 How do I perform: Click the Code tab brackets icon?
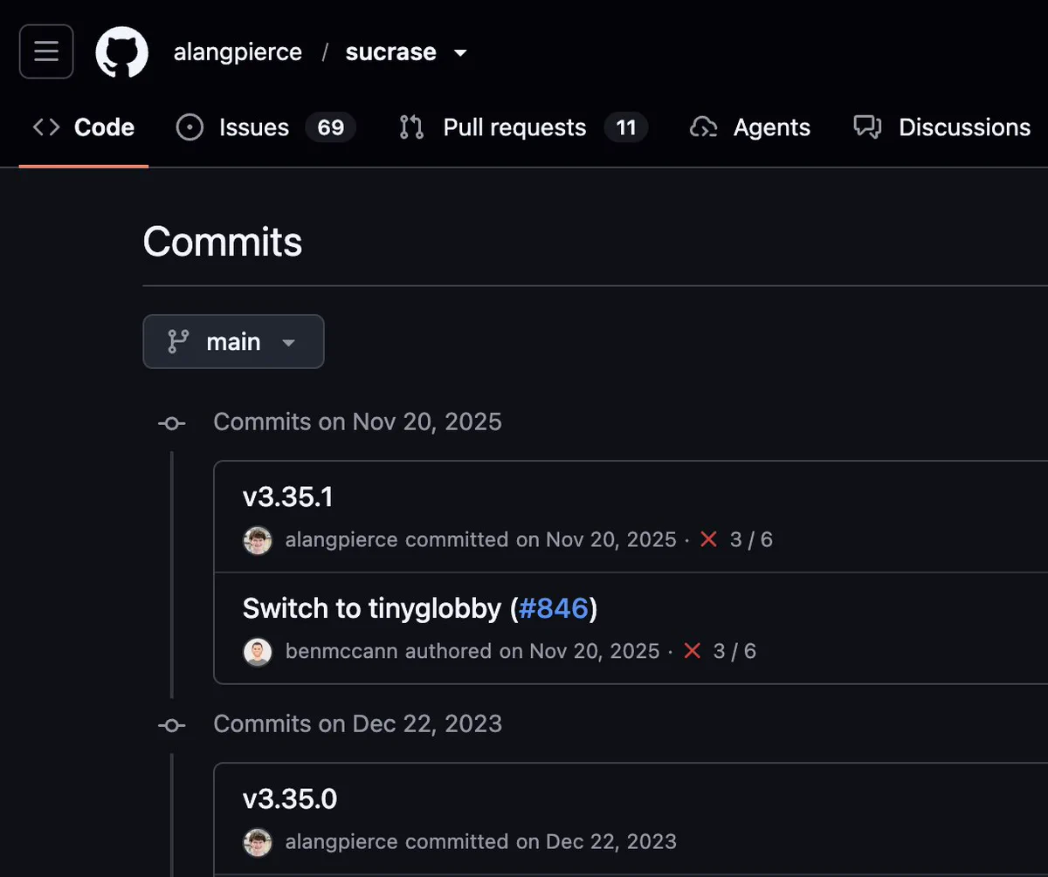click(x=46, y=127)
